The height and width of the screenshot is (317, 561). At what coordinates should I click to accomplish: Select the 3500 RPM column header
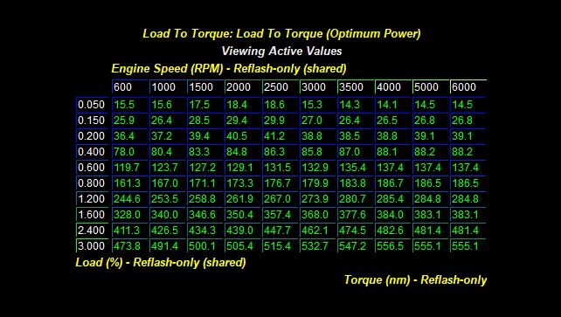click(356, 86)
